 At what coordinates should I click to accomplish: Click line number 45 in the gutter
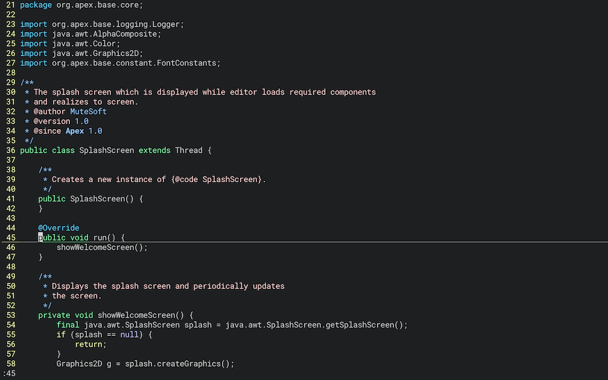[x=10, y=237]
